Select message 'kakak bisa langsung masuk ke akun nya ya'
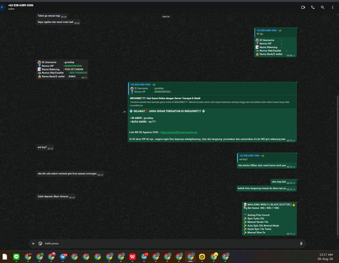Screen dimensions: 339x263 coord(266,189)
